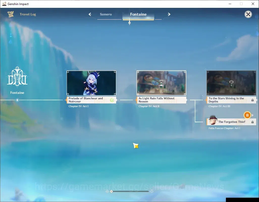Viewport: 259px width, 202px height.
Task: Click the hourglass icon on the Act II image
Action: [161, 83]
